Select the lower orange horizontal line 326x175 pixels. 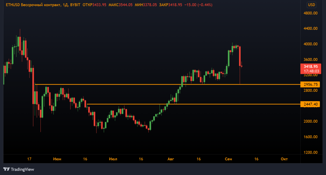[191, 104]
